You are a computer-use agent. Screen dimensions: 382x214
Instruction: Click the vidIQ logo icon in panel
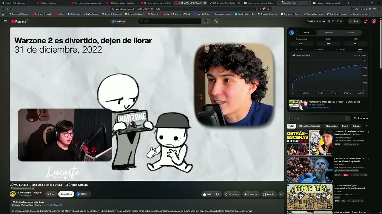tap(292, 33)
